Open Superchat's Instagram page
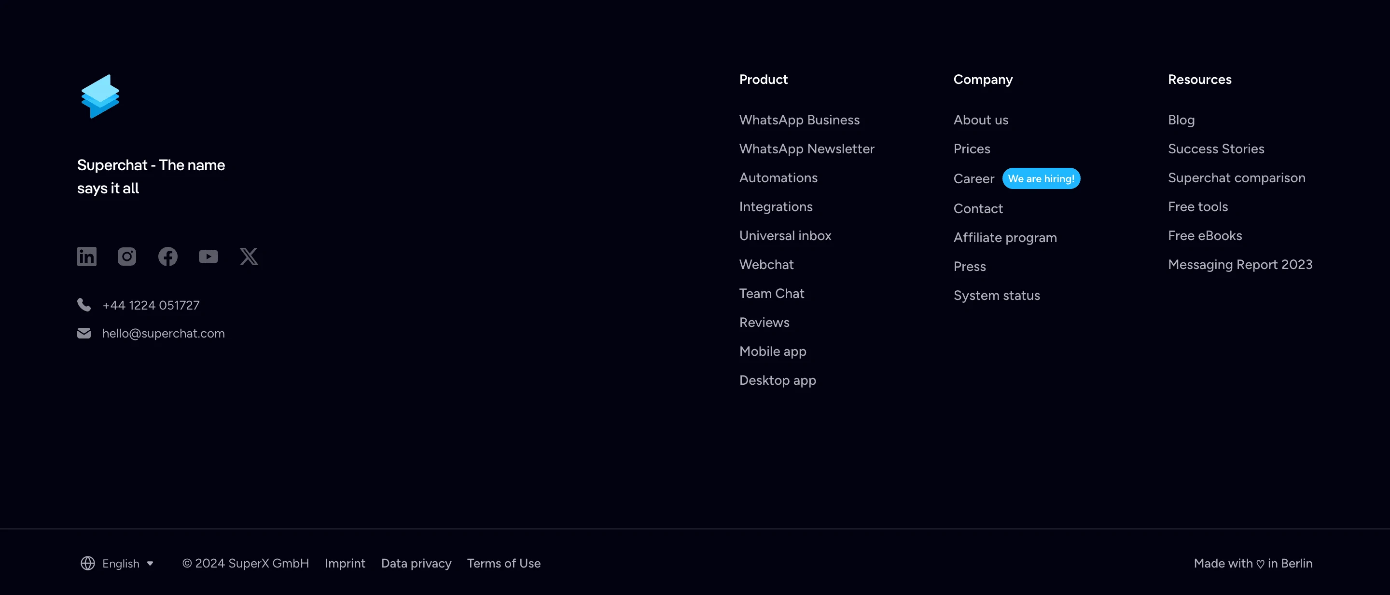Screen dimensions: 1390x595 tap(127, 257)
